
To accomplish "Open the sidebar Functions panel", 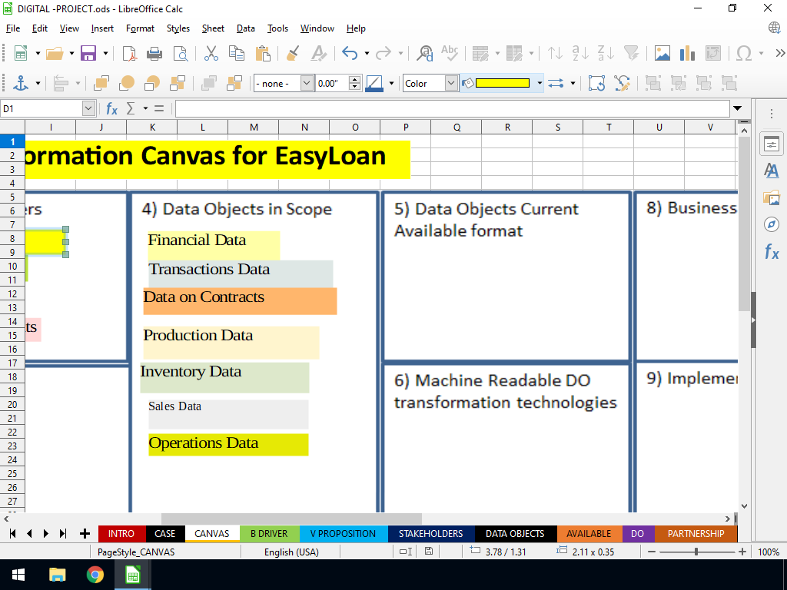I will (772, 251).
